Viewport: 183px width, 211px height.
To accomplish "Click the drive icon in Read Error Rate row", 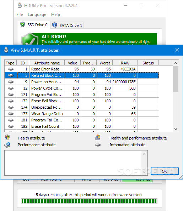I will pos(11,69).
